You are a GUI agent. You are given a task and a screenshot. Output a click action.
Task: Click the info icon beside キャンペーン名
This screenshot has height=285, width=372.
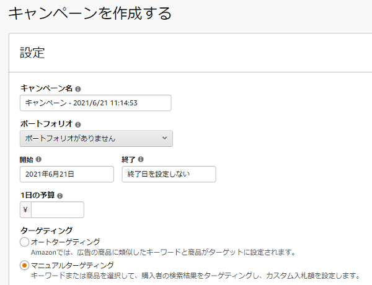click(78, 89)
